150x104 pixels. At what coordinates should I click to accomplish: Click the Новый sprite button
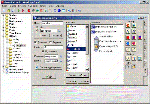(x=45, y=36)
